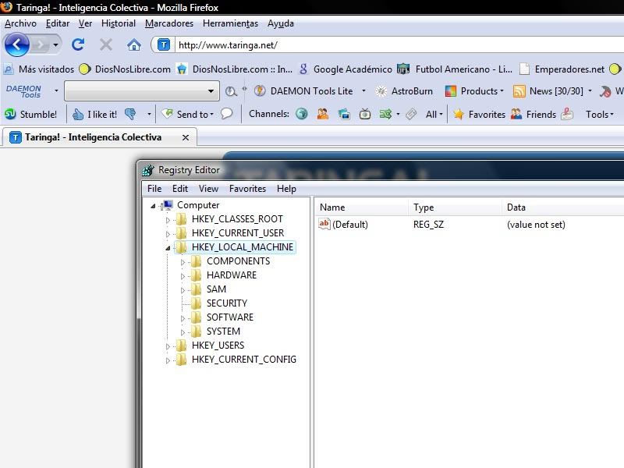This screenshot has height=468, width=624.
Task: Reload the page with the refresh icon
Action: [x=78, y=44]
